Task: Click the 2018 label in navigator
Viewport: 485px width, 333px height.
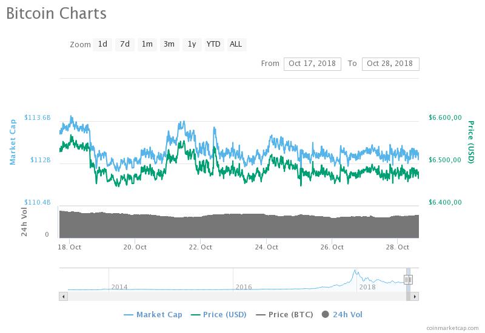Action: [367, 287]
